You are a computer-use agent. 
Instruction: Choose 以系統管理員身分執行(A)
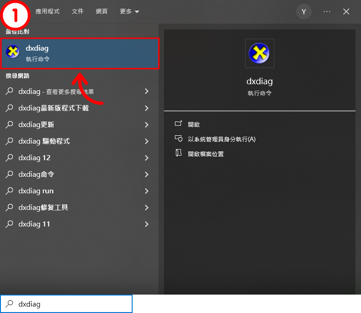(x=222, y=139)
